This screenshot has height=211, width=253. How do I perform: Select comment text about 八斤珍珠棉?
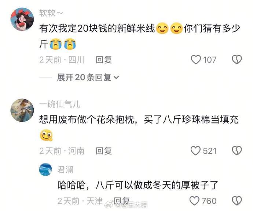139,127
